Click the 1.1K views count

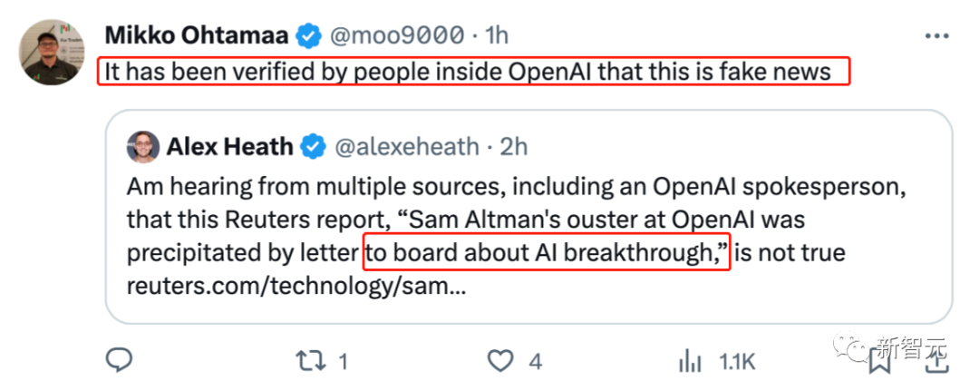point(737,362)
